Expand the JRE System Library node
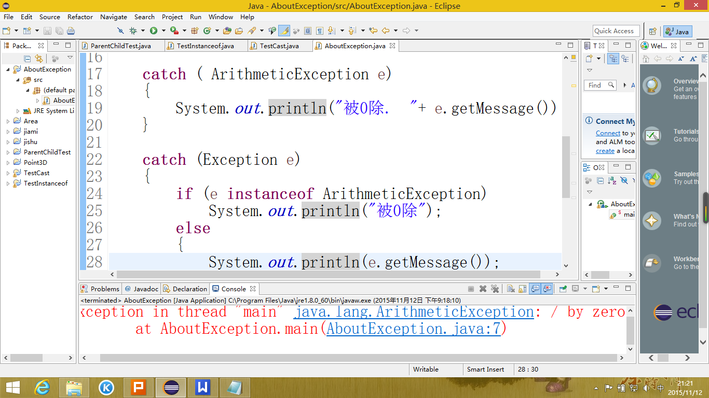This screenshot has height=398, width=709. (x=18, y=111)
